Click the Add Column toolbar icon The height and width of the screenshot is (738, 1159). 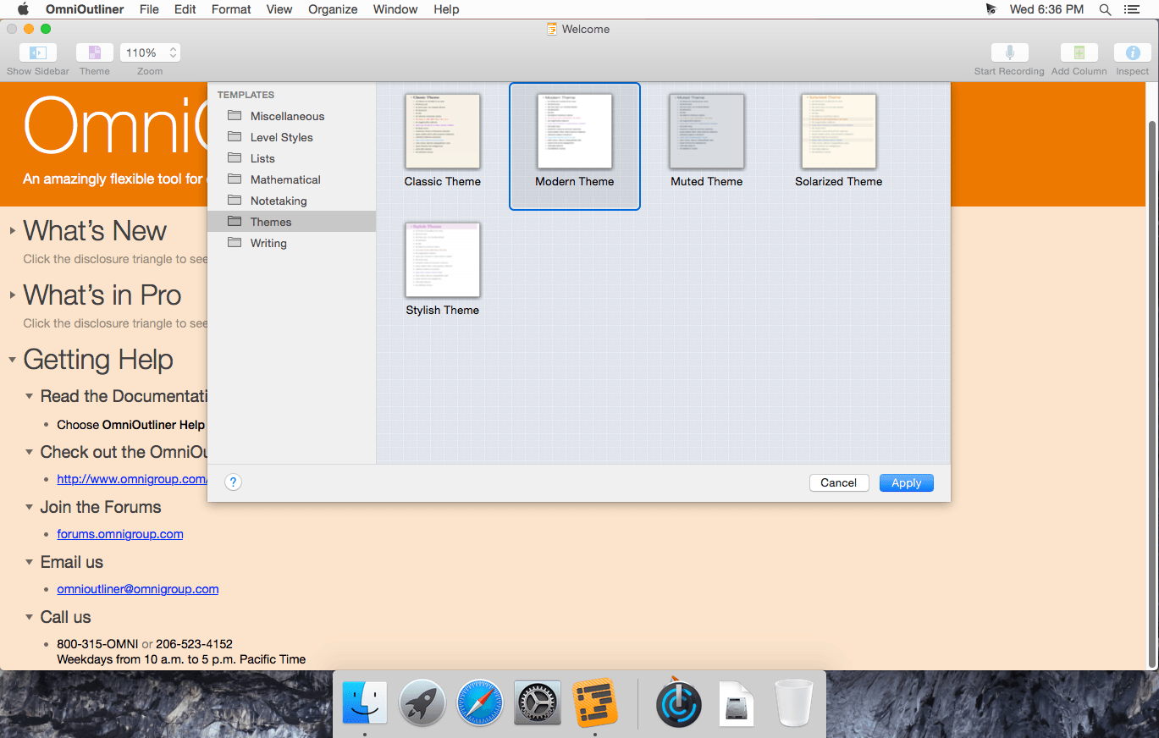point(1079,52)
